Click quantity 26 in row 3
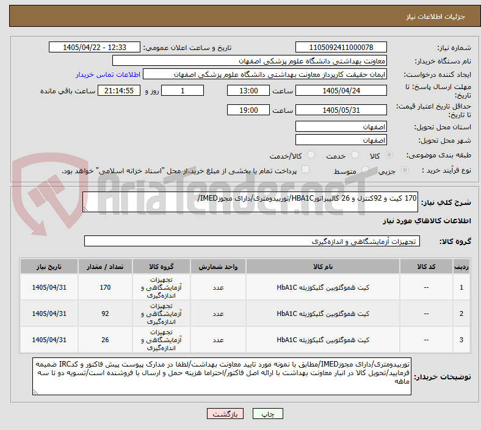The height and width of the screenshot is (430, 481). [x=105, y=340]
